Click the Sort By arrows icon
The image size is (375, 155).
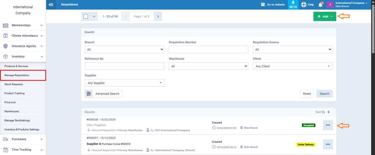[x=329, y=112]
